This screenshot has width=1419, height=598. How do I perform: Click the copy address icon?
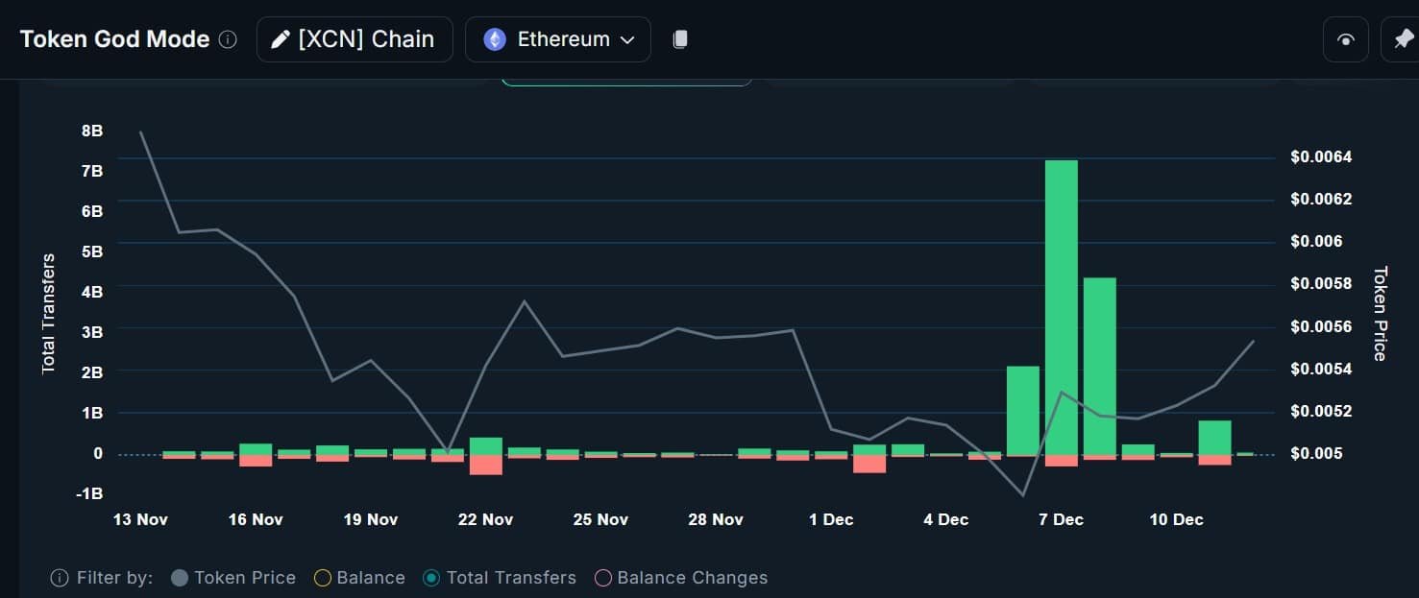680,39
